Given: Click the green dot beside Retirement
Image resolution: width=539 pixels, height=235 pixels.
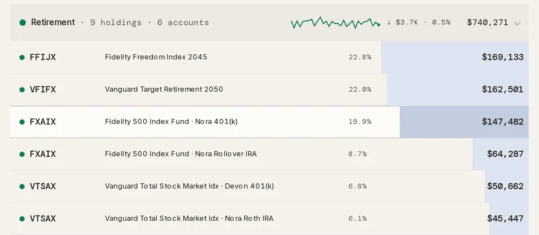Looking at the screenshot, I should [23, 23].
